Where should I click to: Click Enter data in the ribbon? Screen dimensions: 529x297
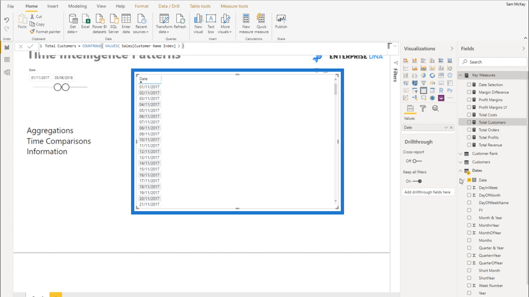click(126, 24)
